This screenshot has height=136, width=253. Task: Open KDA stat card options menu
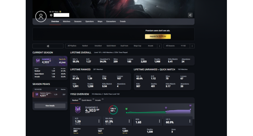(159, 121)
